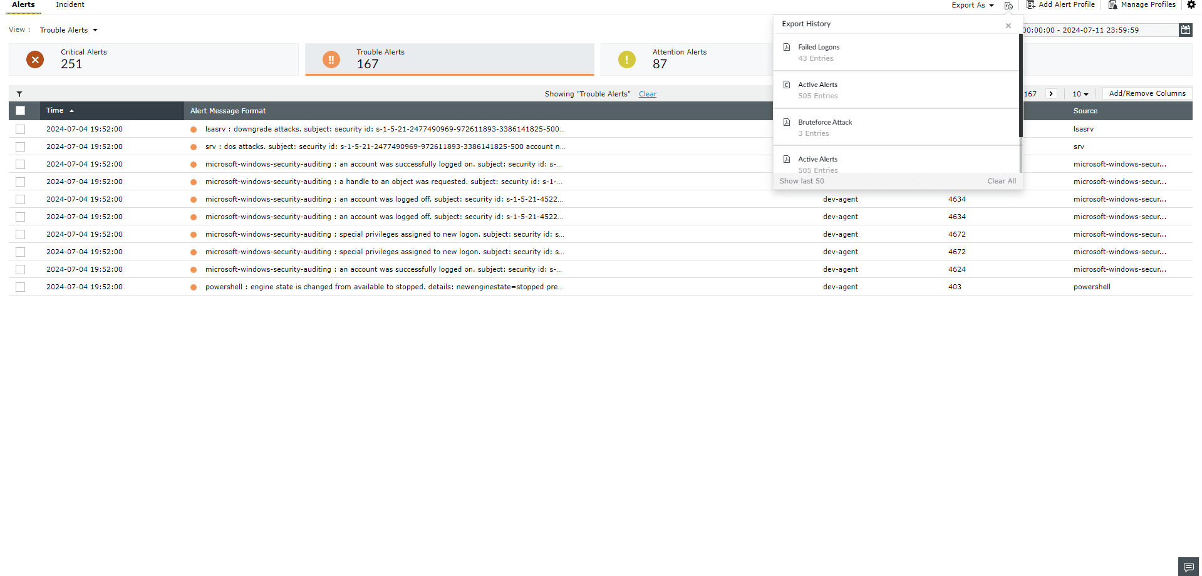
Task: Click the Manage Profiles icon
Action: pyautogui.click(x=1113, y=5)
